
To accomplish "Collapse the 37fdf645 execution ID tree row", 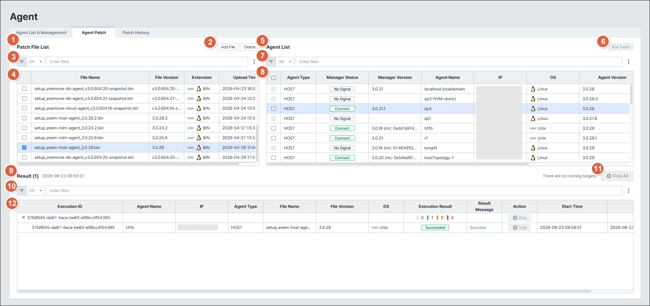I will tap(24, 218).
